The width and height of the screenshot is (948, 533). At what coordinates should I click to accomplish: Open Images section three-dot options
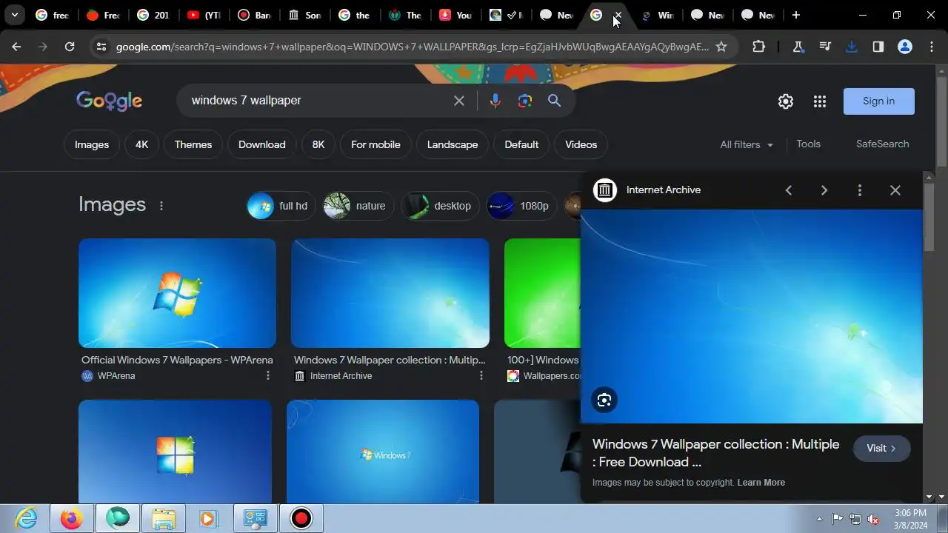click(x=161, y=205)
